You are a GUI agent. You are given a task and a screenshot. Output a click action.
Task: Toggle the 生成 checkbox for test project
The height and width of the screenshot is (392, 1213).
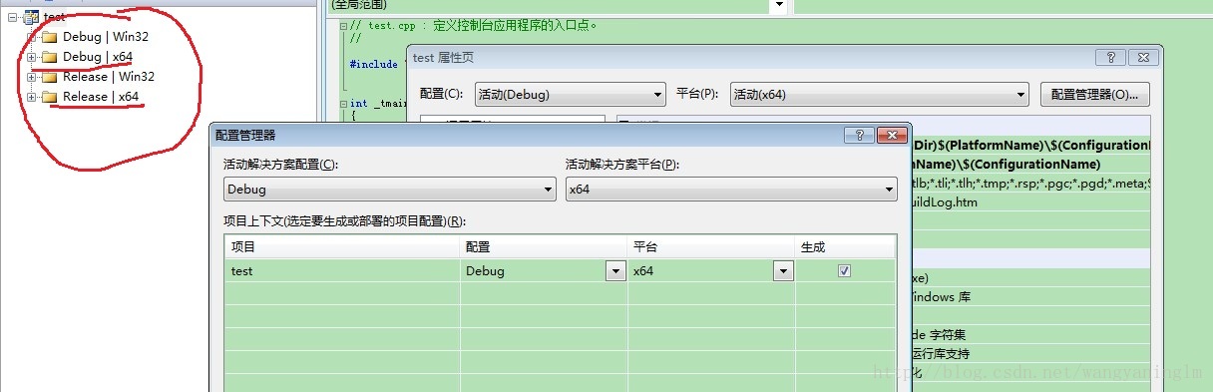(x=845, y=270)
